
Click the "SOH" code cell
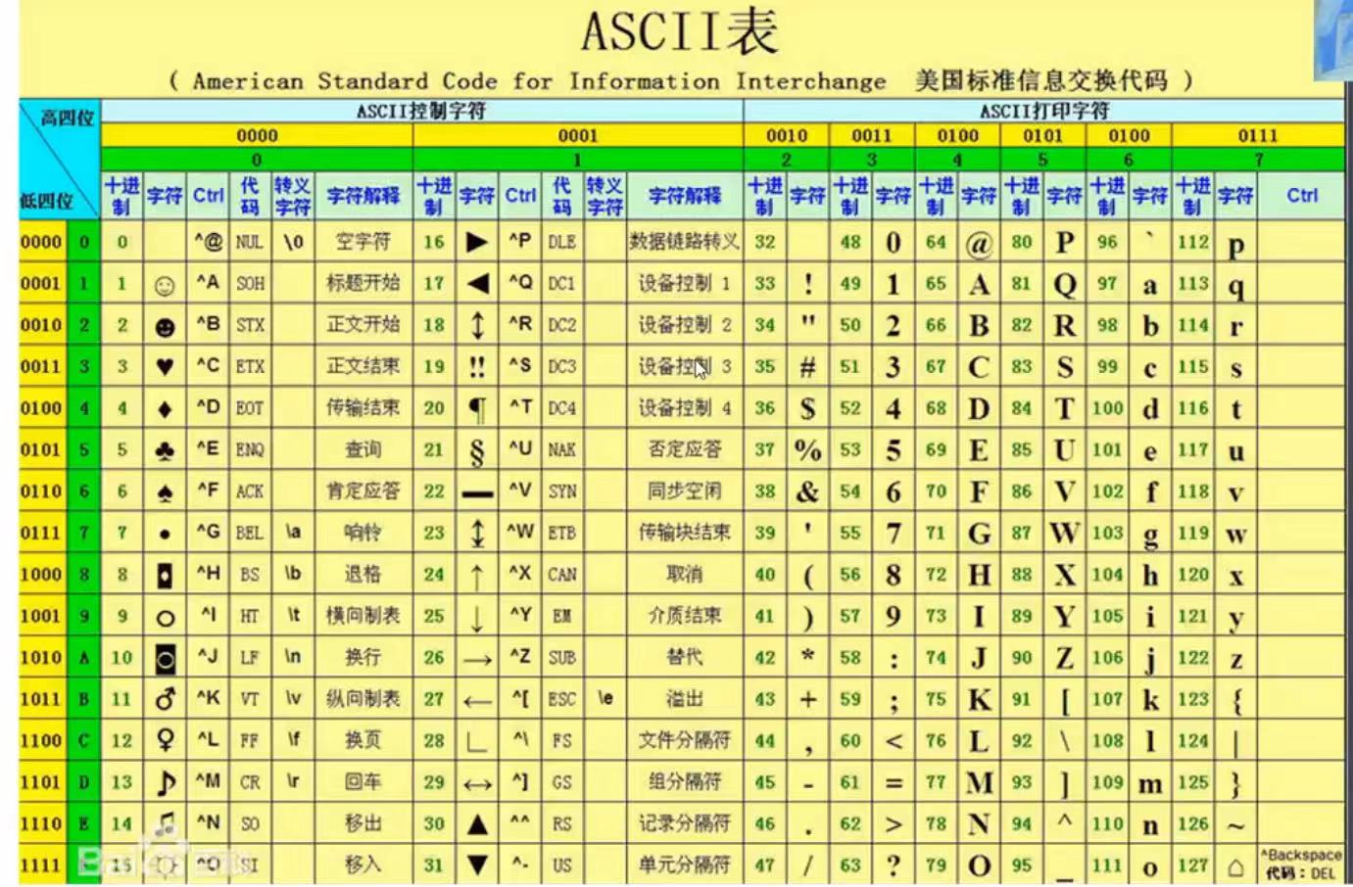[x=250, y=283]
